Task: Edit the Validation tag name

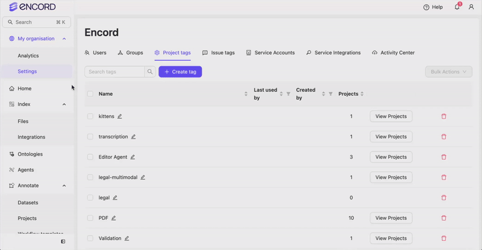Action: (127, 238)
